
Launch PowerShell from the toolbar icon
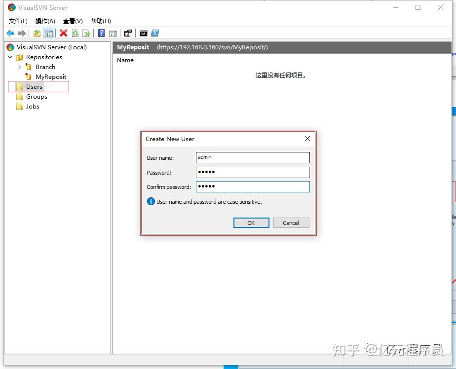click(x=155, y=33)
